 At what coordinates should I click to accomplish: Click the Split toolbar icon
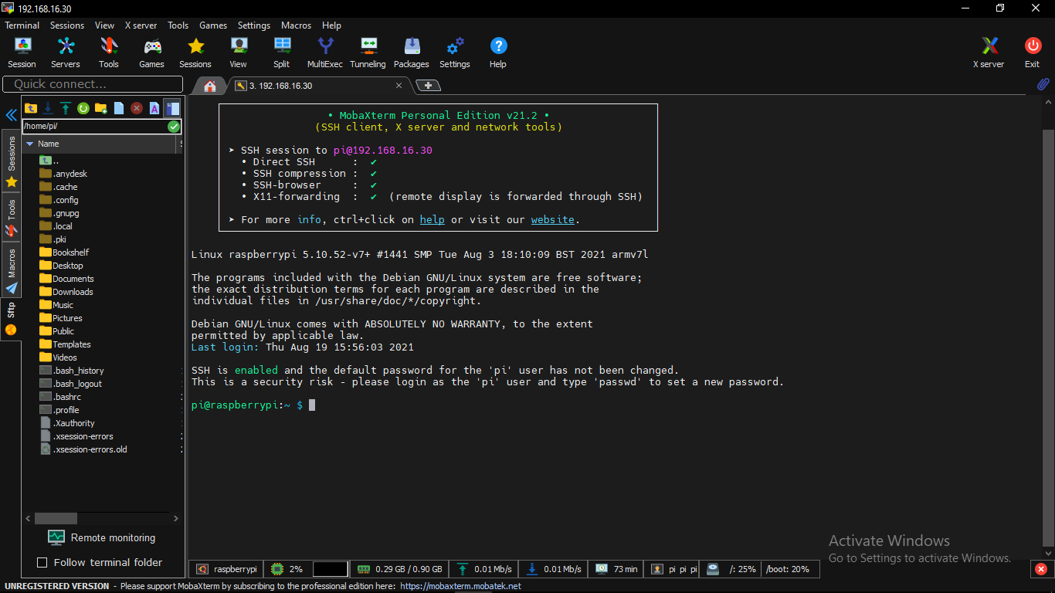point(282,53)
